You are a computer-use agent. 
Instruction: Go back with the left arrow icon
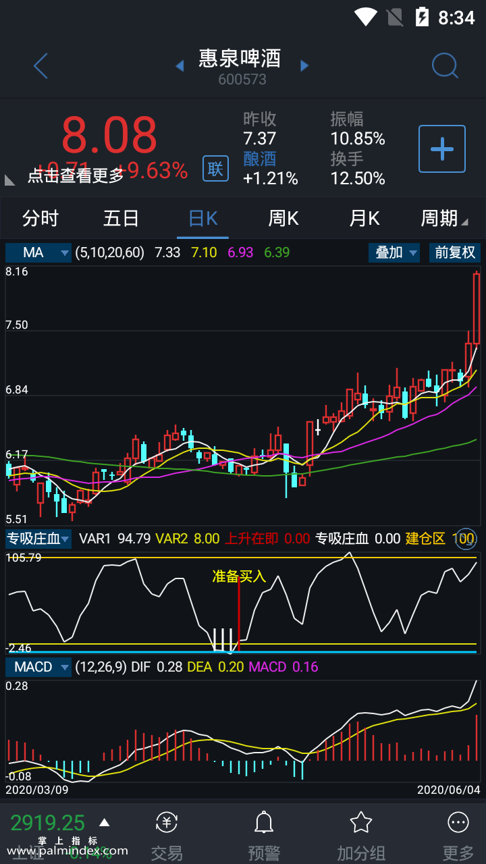(x=40, y=66)
